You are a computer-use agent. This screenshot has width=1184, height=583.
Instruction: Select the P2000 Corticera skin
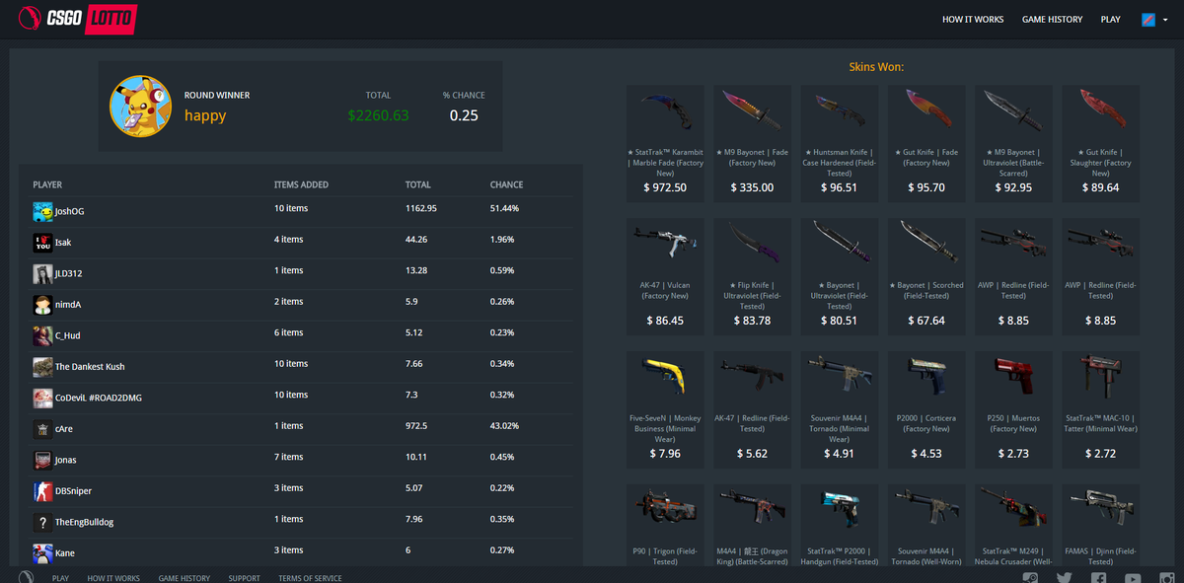point(926,409)
